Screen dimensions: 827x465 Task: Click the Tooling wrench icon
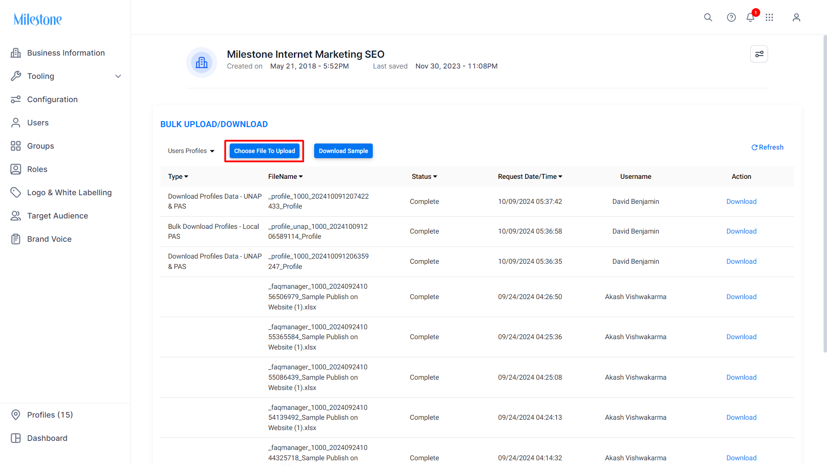(16, 76)
